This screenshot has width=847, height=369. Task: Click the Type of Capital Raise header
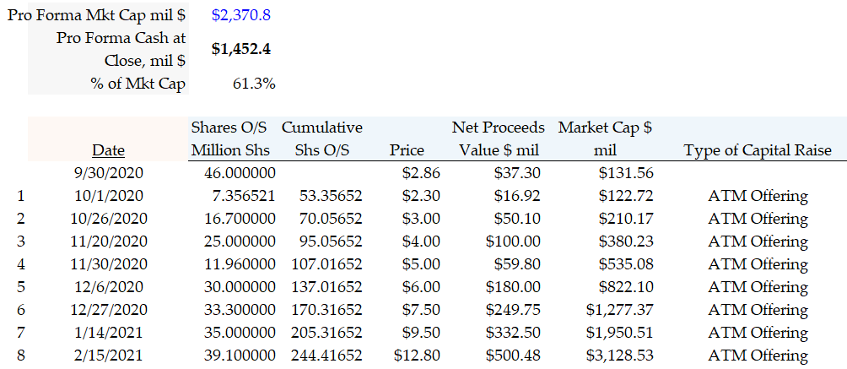[x=758, y=150]
